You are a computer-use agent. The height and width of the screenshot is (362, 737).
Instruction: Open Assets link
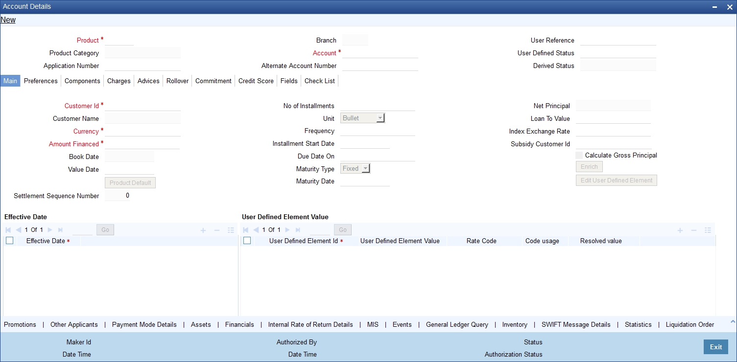click(201, 324)
